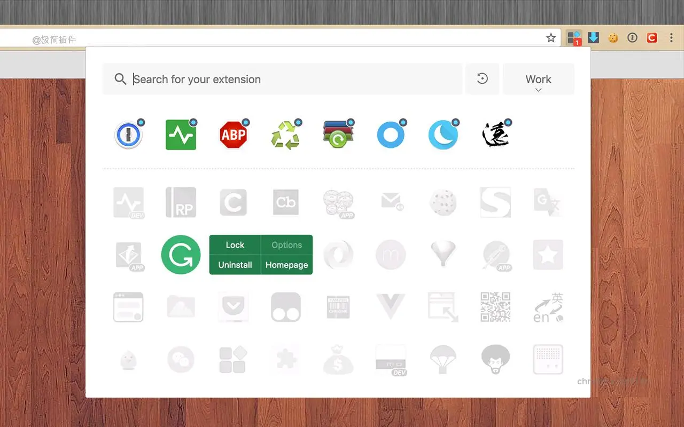The width and height of the screenshot is (684, 427).
Task: Open the Chrome three-dot menu
Action: pos(671,38)
